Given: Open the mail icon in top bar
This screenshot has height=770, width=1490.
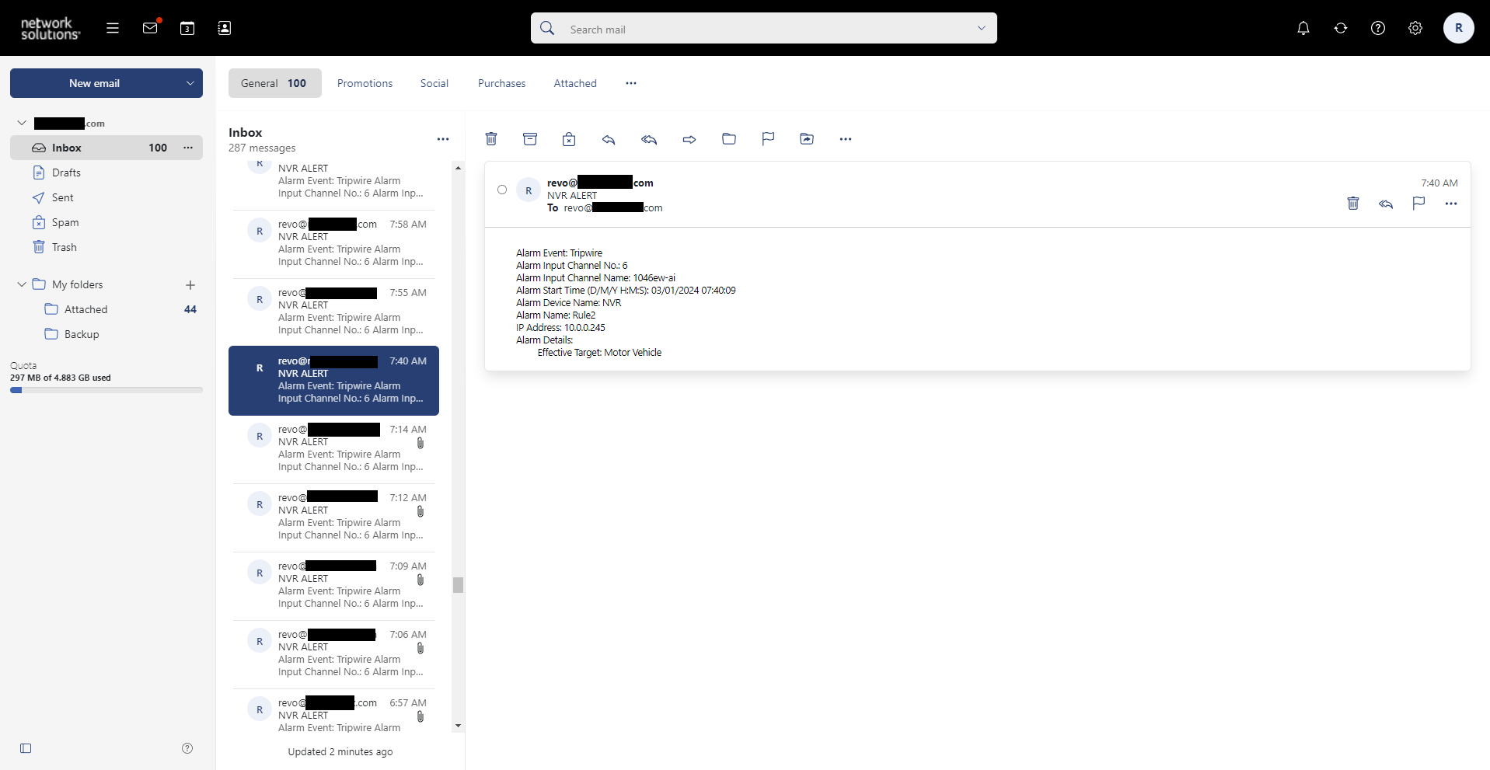Looking at the screenshot, I should click(151, 28).
